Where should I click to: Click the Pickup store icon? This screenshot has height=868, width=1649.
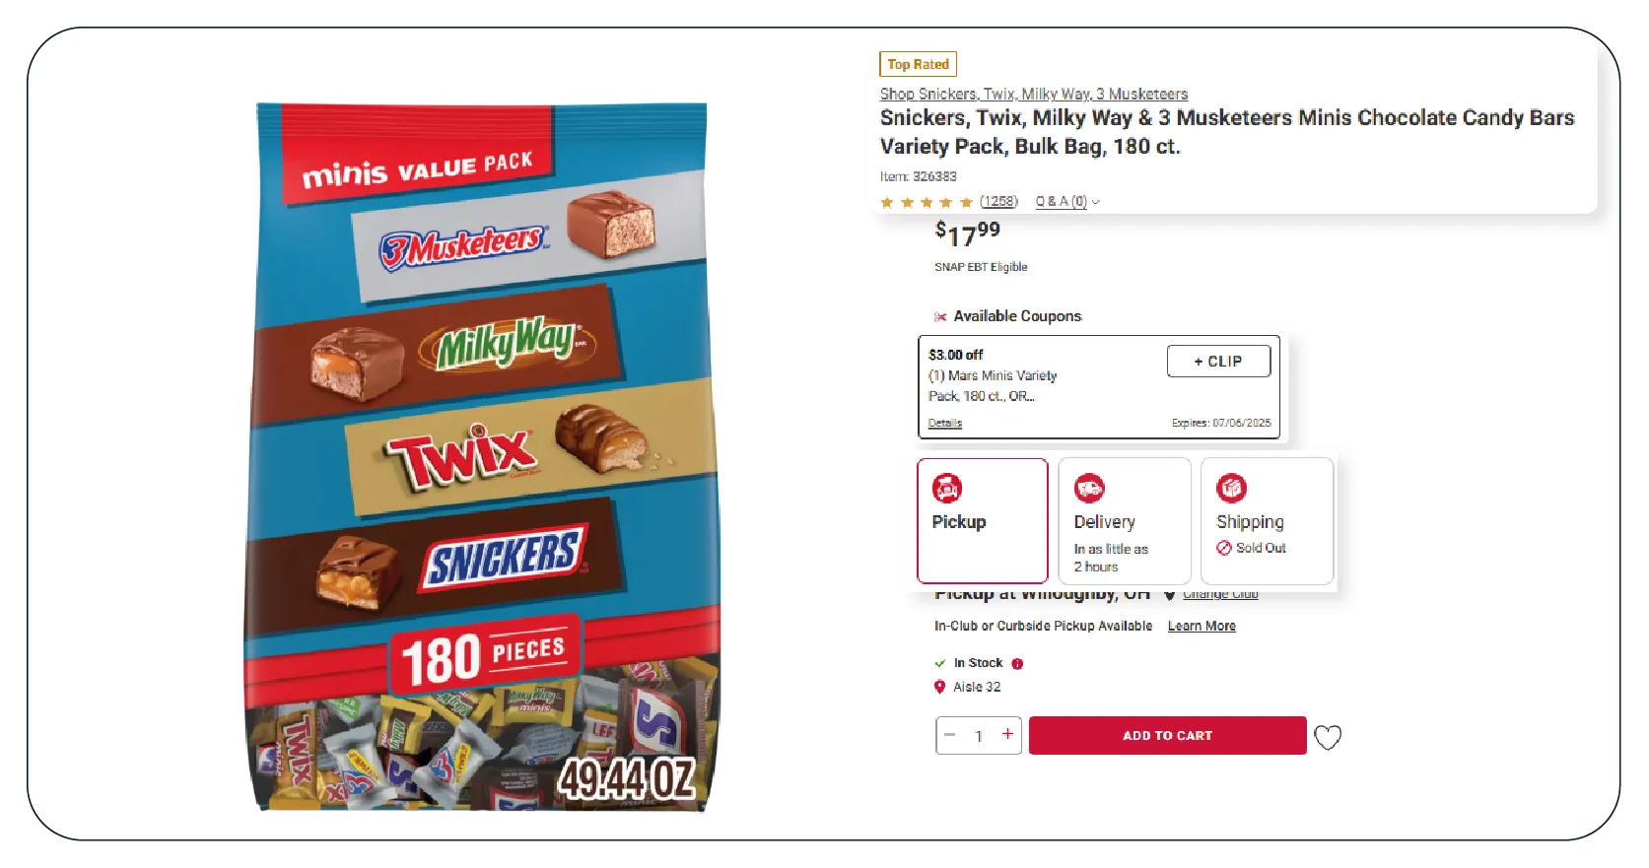point(946,488)
